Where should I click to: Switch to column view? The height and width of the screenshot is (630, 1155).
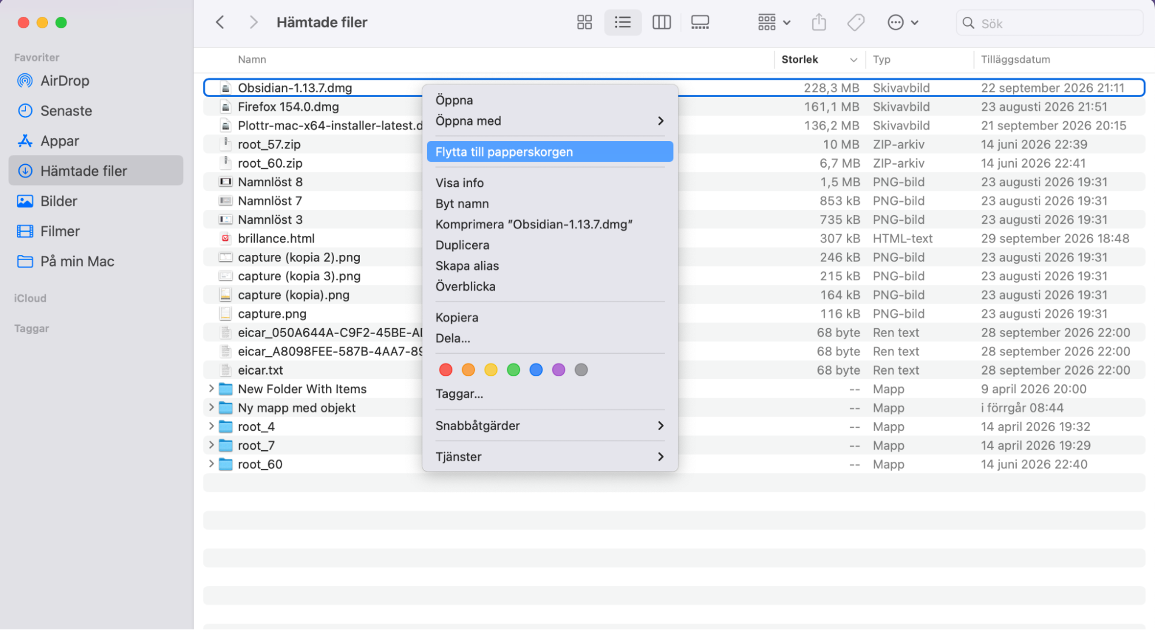point(662,23)
